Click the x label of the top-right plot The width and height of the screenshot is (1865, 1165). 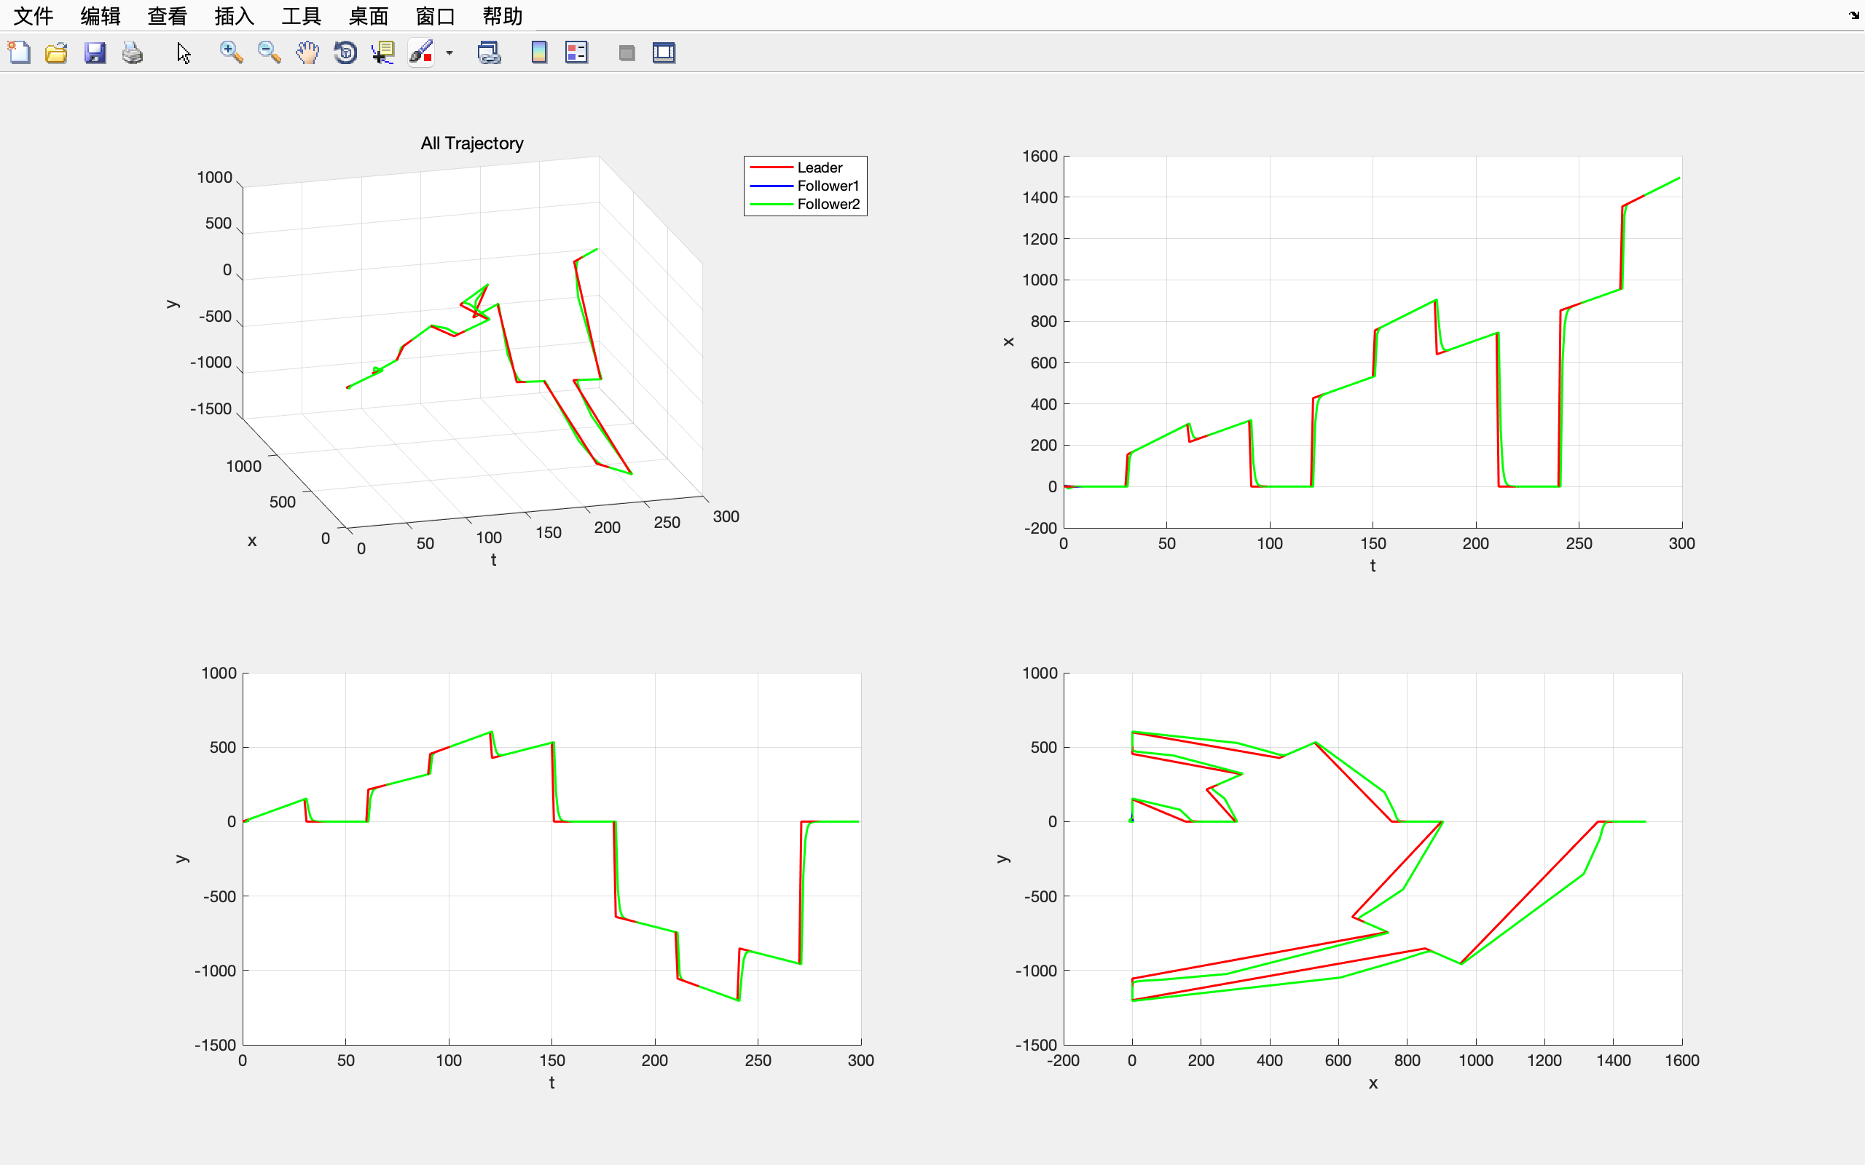1008,341
